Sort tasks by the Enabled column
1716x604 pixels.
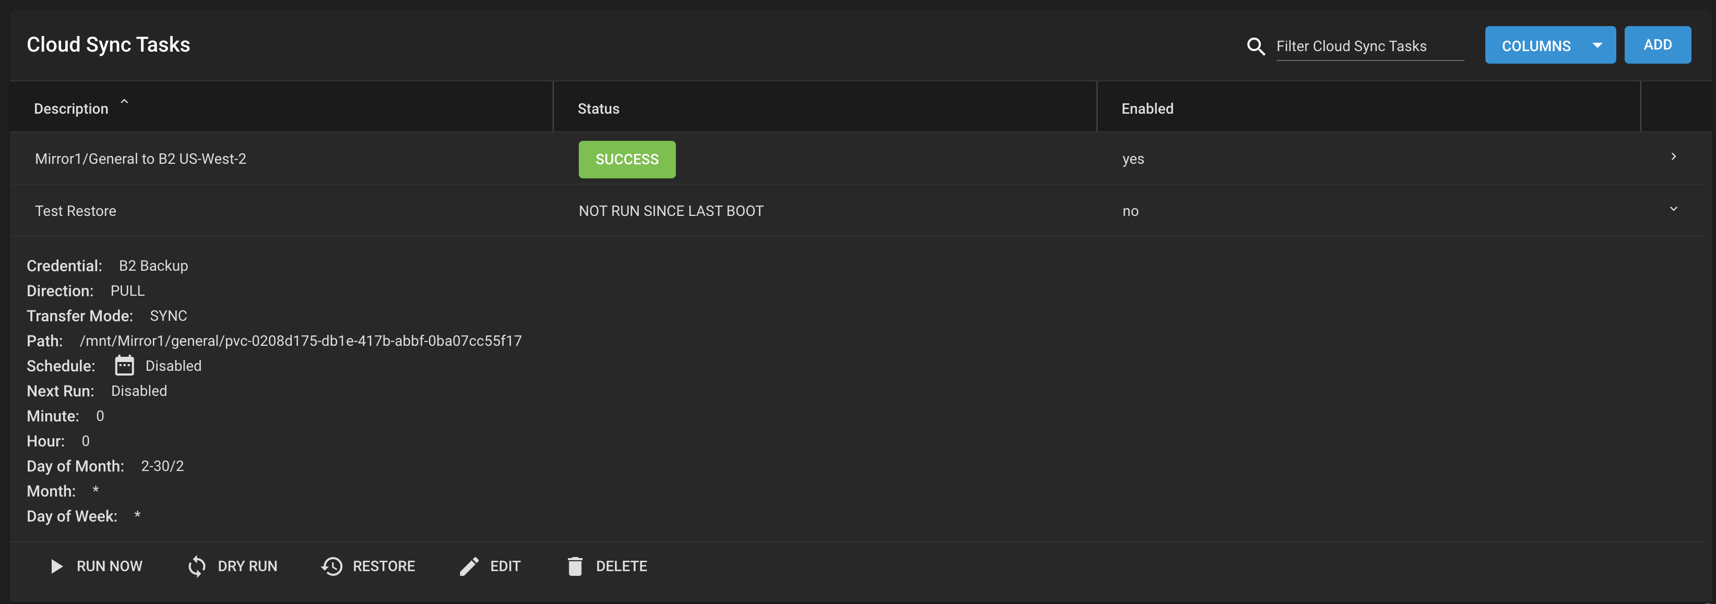[x=1147, y=108]
